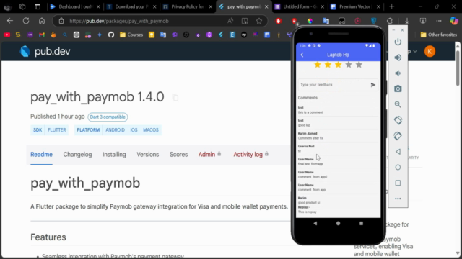
Task: Raise emulator volume with volume up icon
Action: [398, 58]
